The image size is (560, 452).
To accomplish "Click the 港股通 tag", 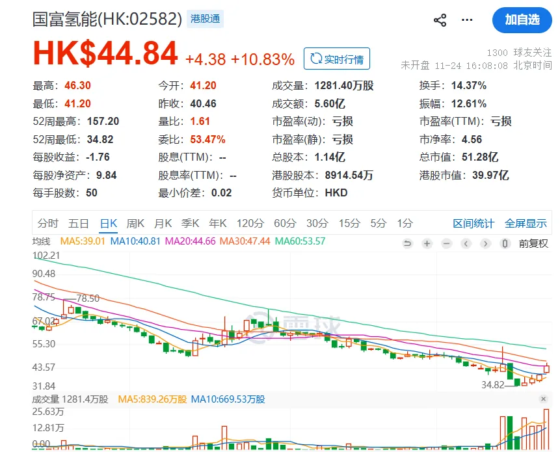I will tap(205, 19).
